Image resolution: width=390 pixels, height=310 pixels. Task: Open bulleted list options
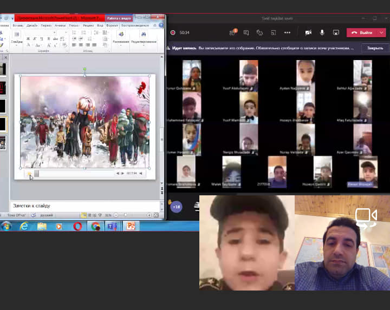click(74, 32)
